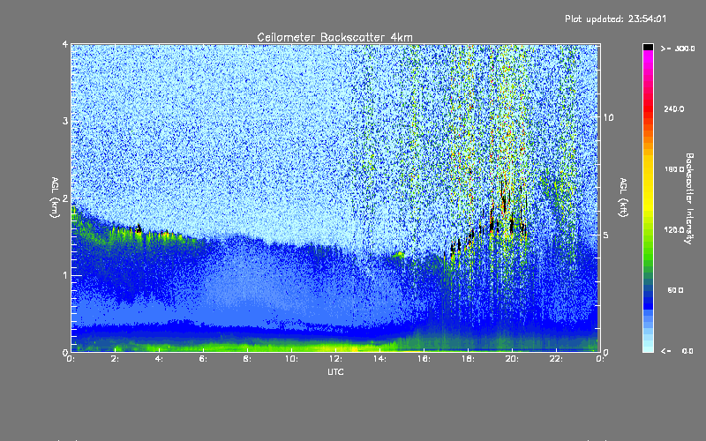Click the '5' kft tick label
This screenshot has height=441, width=706.
tap(606, 235)
